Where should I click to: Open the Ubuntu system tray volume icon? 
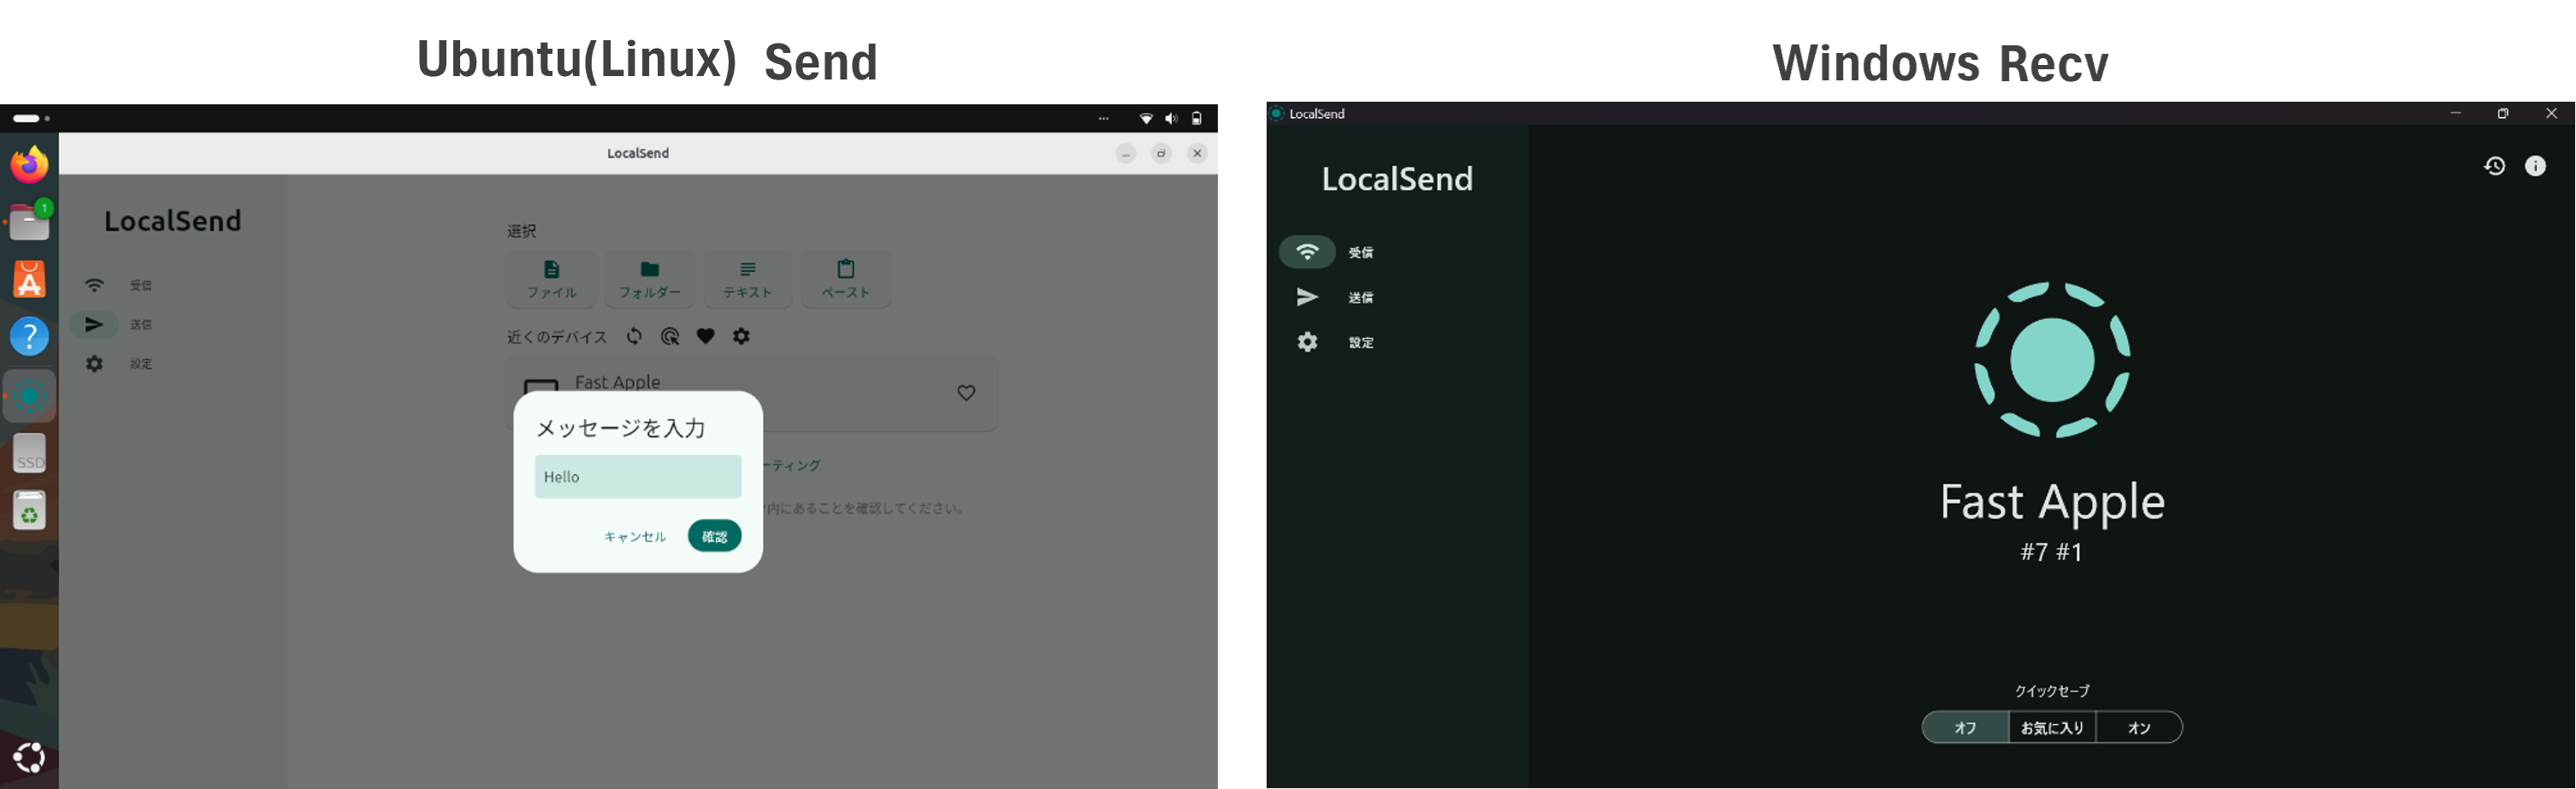point(1171,118)
